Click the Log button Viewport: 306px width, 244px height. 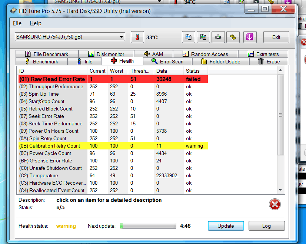[x=266, y=226]
